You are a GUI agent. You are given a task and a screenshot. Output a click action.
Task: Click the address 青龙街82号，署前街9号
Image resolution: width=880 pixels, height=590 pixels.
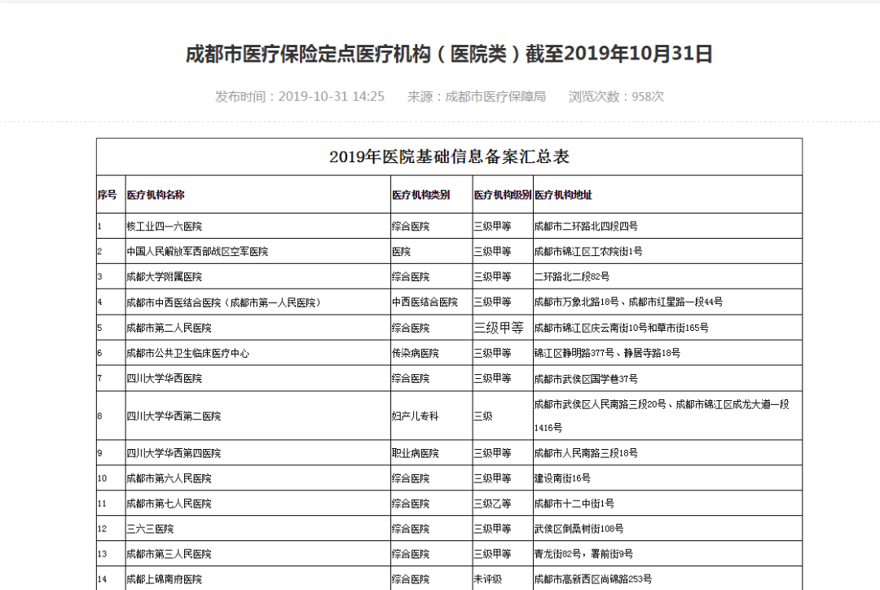pos(583,554)
